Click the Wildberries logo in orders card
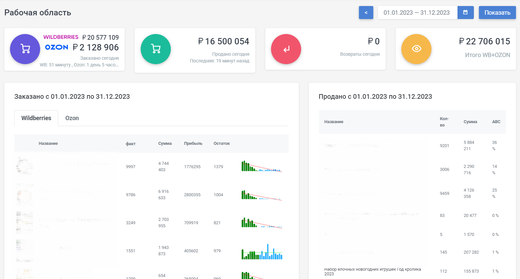This screenshot has height=279, width=520. click(61, 37)
